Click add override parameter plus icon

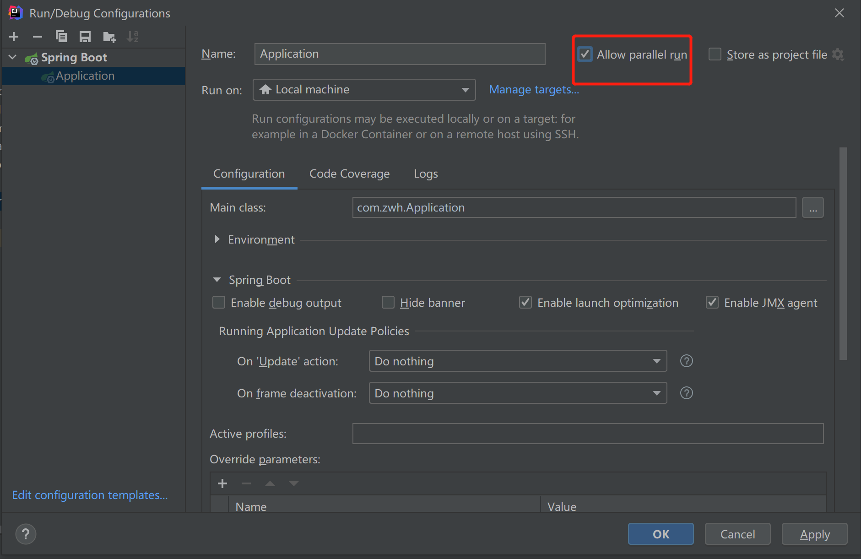[222, 483]
